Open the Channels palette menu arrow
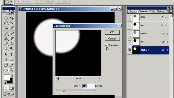 tap(171, 11)
